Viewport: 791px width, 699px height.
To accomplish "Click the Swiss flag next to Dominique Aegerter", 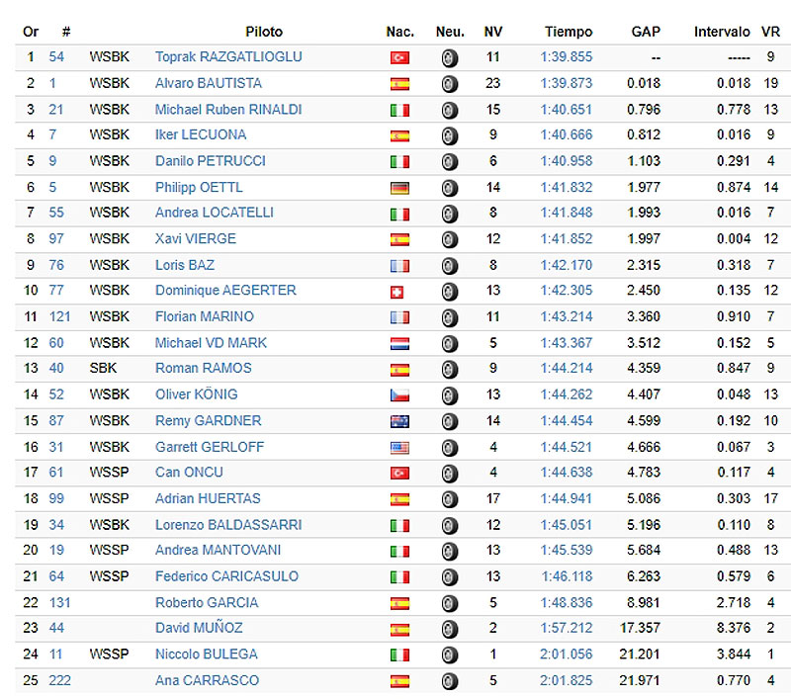I will coord(398,293).
